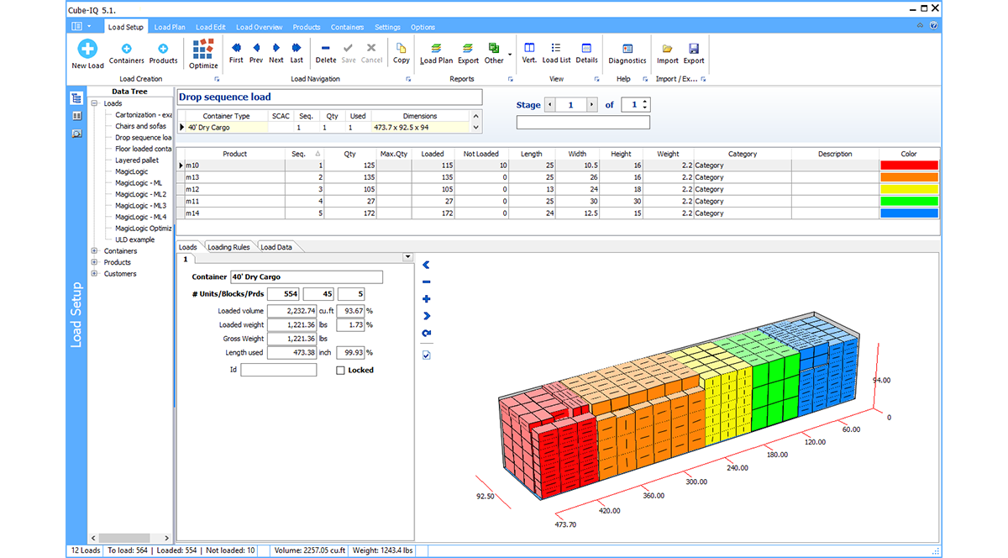Click the left chevron beside the 3D view
This screenshot has height=558, width=1008.
coord(427,266)
